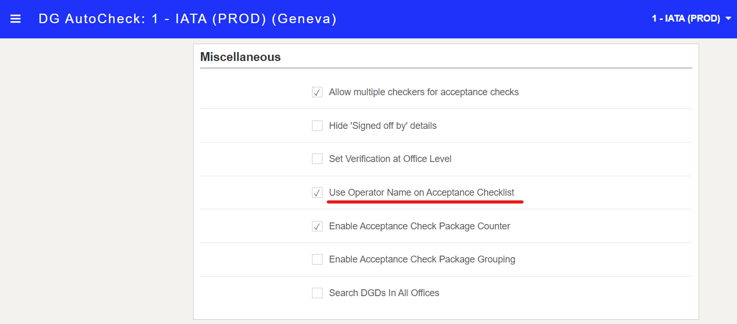Click the Hide 'Signed off by' details label

383,126
